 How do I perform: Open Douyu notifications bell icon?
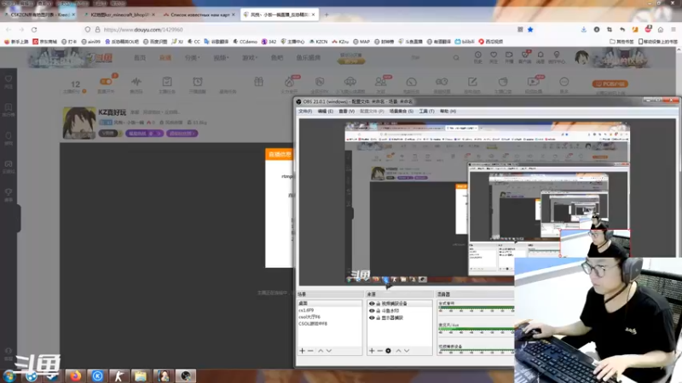[x=540, y=56]
